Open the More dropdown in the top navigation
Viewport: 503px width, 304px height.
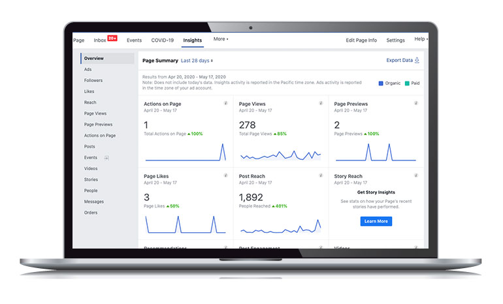click(x=220, y=40)
